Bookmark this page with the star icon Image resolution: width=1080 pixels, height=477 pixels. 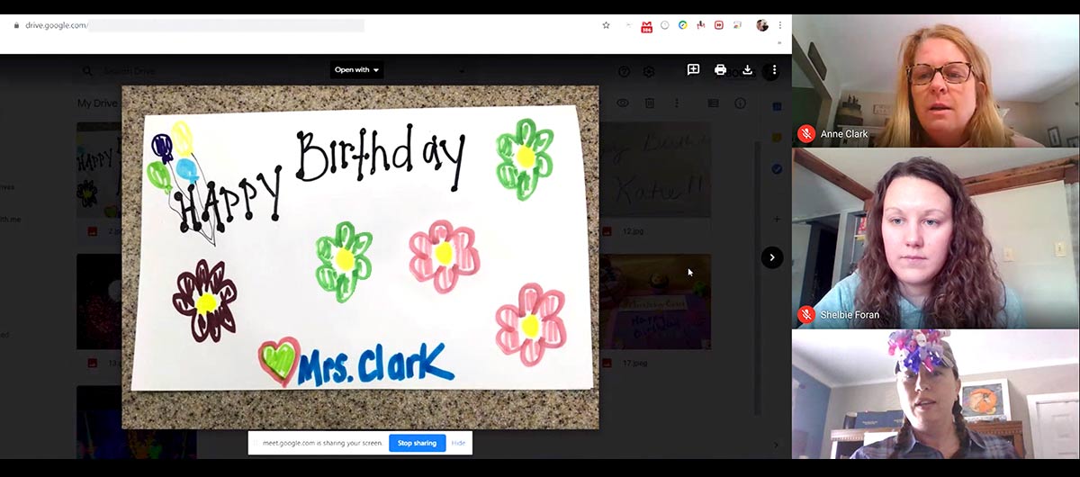tap(606, 25)
